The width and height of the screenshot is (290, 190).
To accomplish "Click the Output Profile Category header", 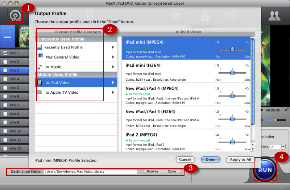I will pos(78,32).
